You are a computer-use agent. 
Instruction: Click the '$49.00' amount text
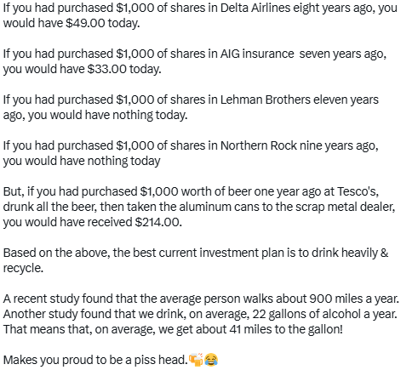[x=85, y=23]
